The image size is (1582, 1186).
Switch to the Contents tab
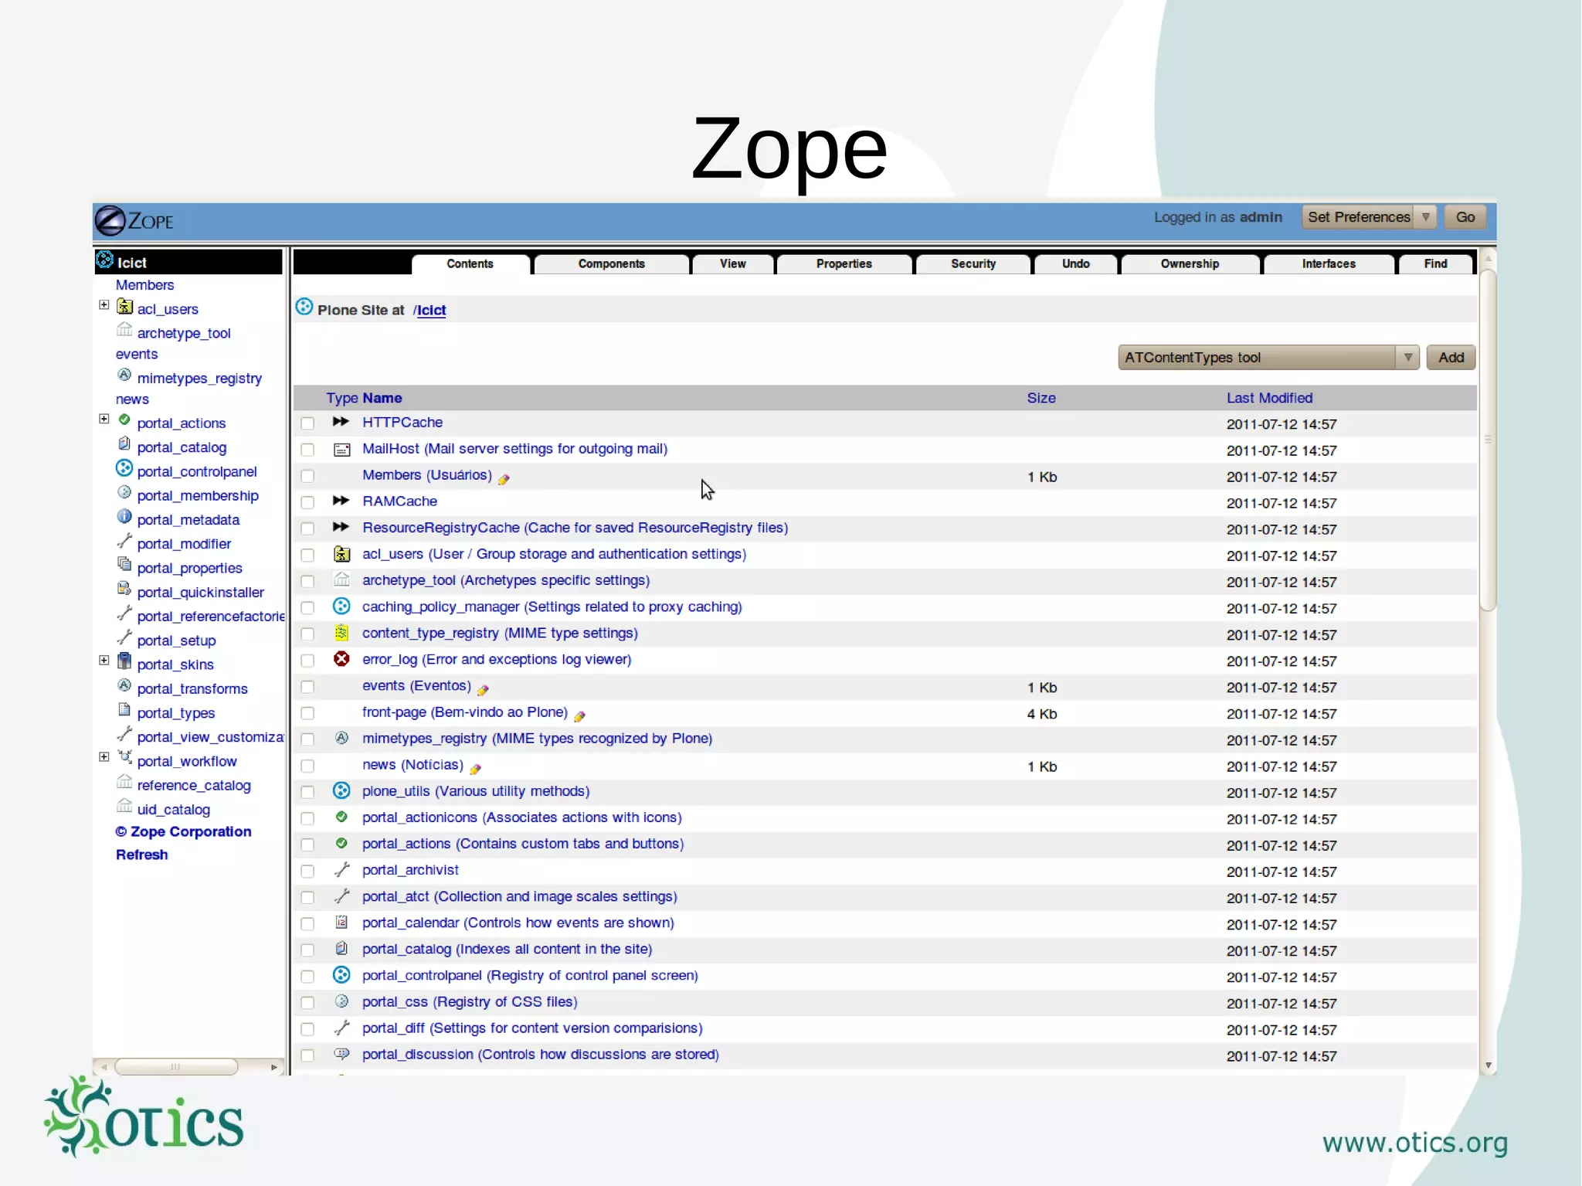(x=470, y=264)
